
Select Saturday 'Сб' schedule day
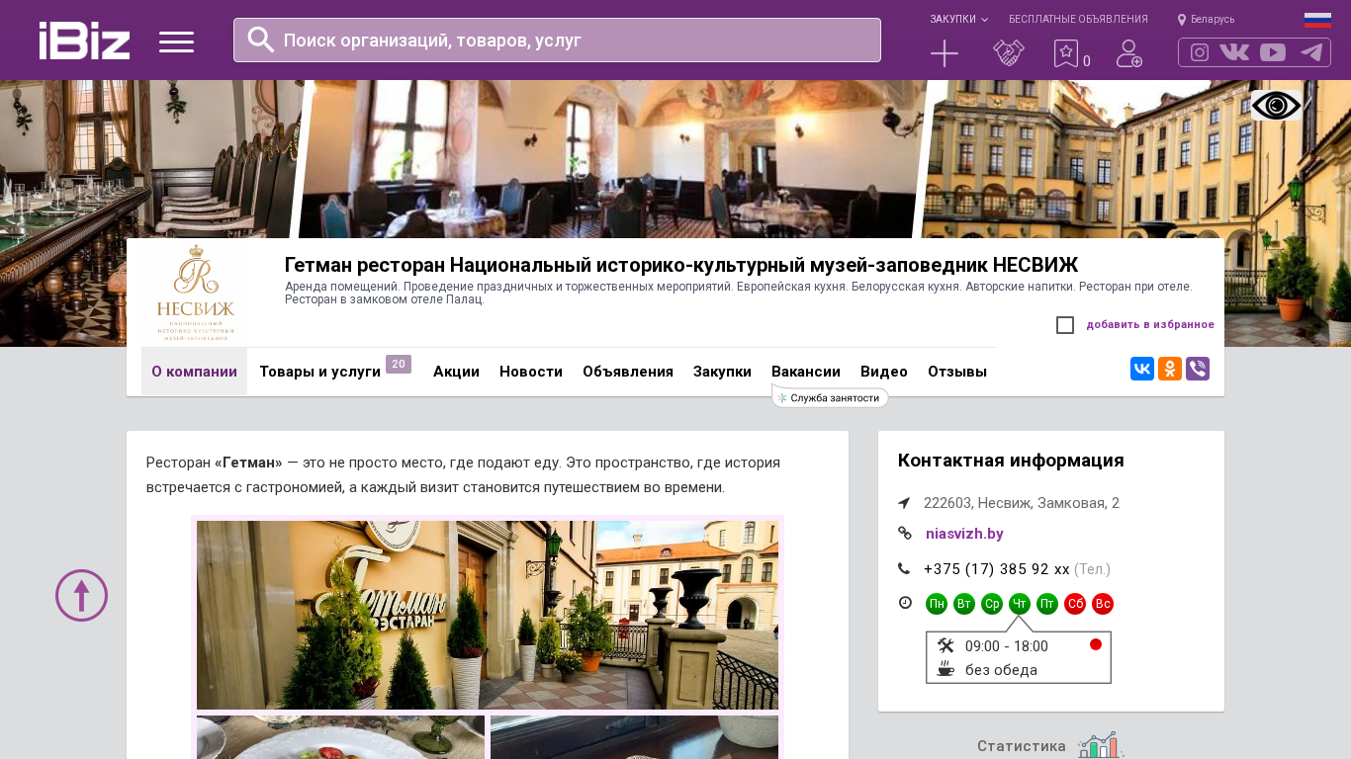(1075, 604)
